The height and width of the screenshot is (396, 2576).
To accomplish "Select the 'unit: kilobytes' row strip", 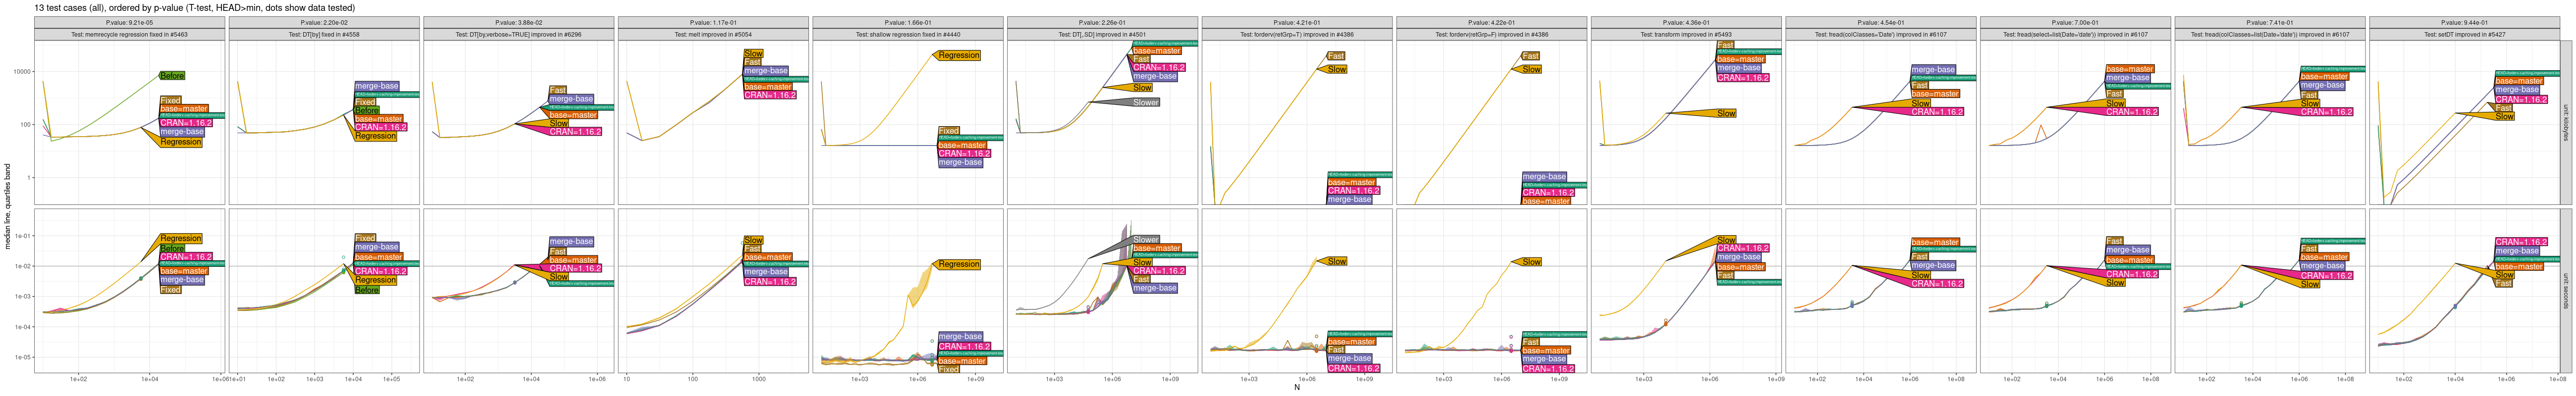I will pyautogui.click(x=2565, y=122).
